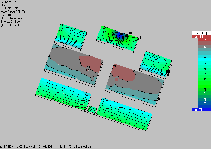Click the EASE 4.4 footer text
The height and width of the screenshot is (149, 211).
pos(10,147)
